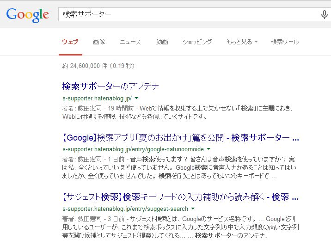The height and width of the screenshot is (246, 331).
Task: Open the 検索サポーターのアンテナ result
Action: [x=110, y=86]
